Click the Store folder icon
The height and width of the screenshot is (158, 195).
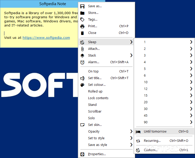82,13
